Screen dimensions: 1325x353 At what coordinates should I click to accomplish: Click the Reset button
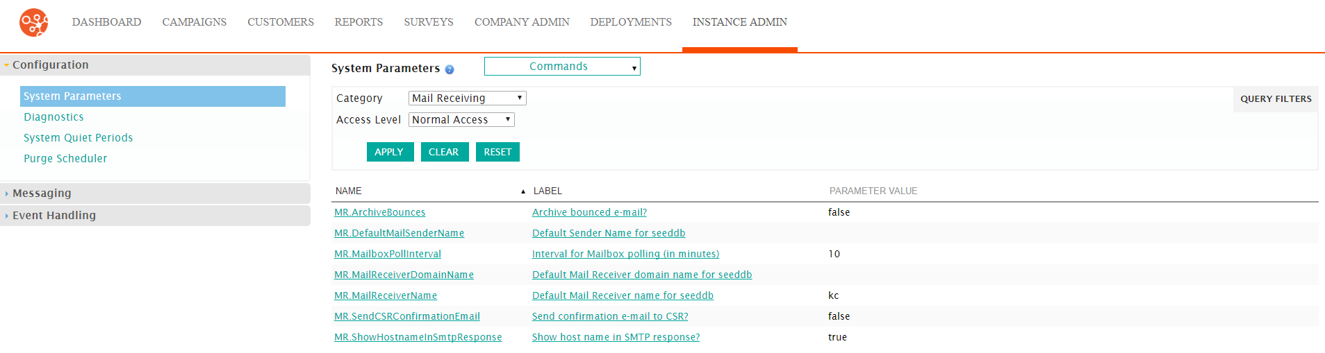click(x=497, y=152)
